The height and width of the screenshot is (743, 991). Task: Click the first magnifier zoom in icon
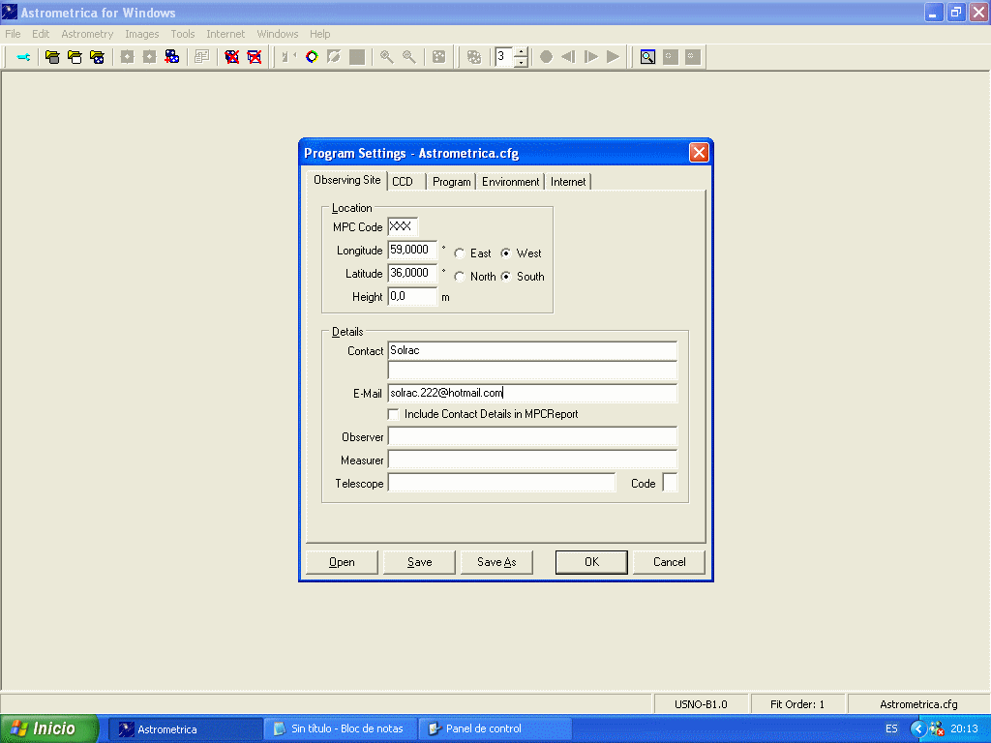[387, 57]
